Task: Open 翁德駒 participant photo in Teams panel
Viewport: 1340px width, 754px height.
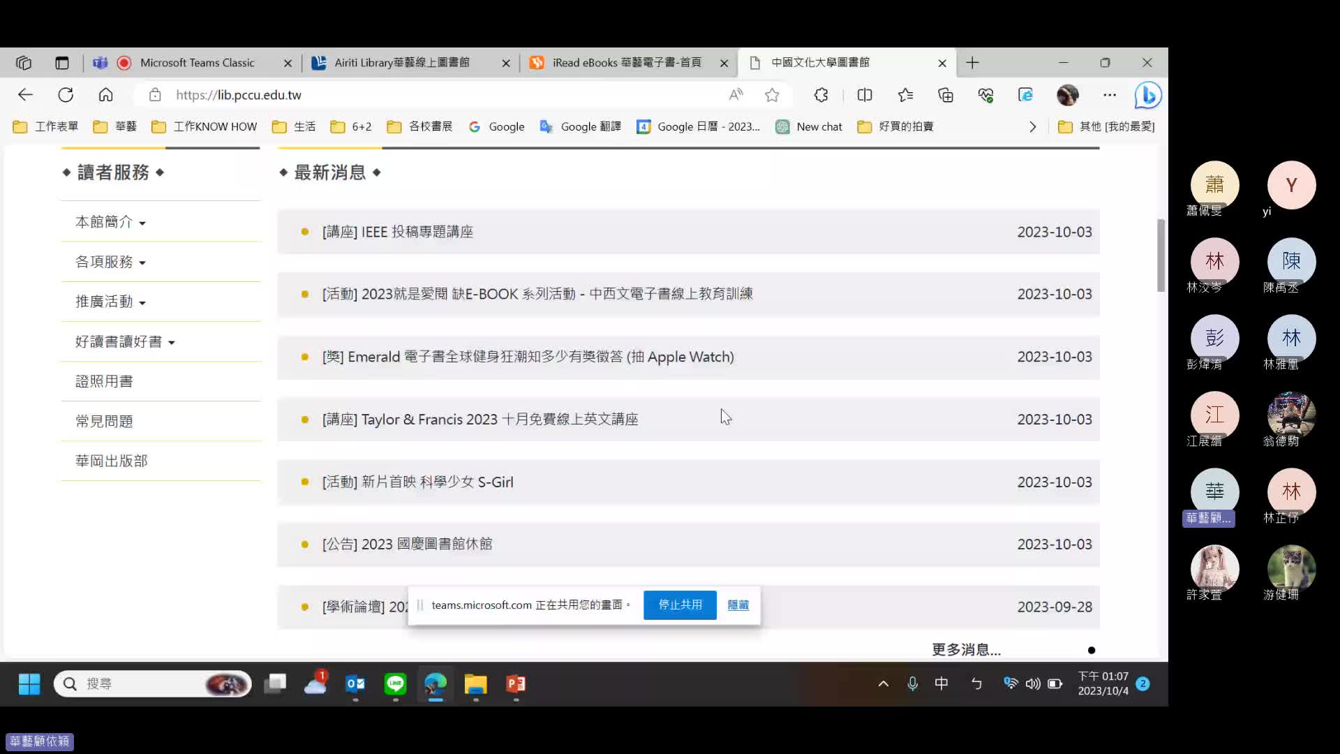Action: (x=1291, y=415)
